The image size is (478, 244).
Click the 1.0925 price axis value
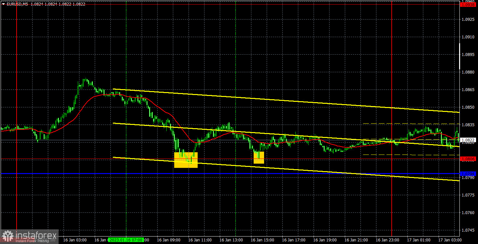coord(469,20)
